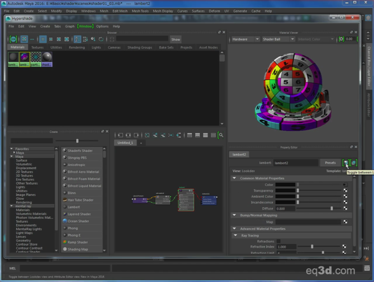Click the Hair Tube Shader icon
The width and height of the screenshot is (374, 282).
(65, 200)
